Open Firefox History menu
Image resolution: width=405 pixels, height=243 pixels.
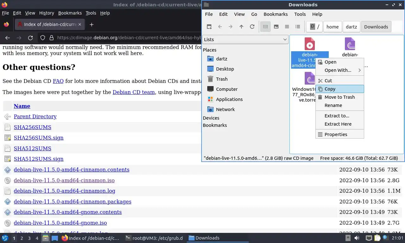(x=47, y=13)
